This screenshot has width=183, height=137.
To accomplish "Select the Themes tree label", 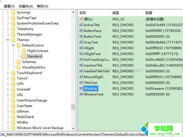I will pos(23,40).
